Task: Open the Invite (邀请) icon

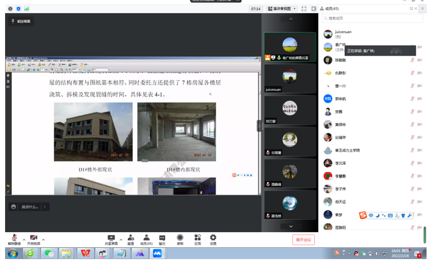Action: click(x=130, y=238)
